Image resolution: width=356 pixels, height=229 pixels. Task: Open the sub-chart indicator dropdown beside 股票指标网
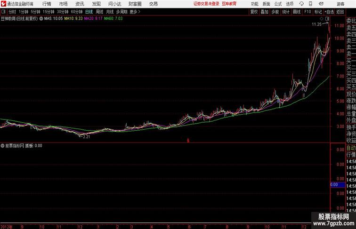click(x=2, y=146)
